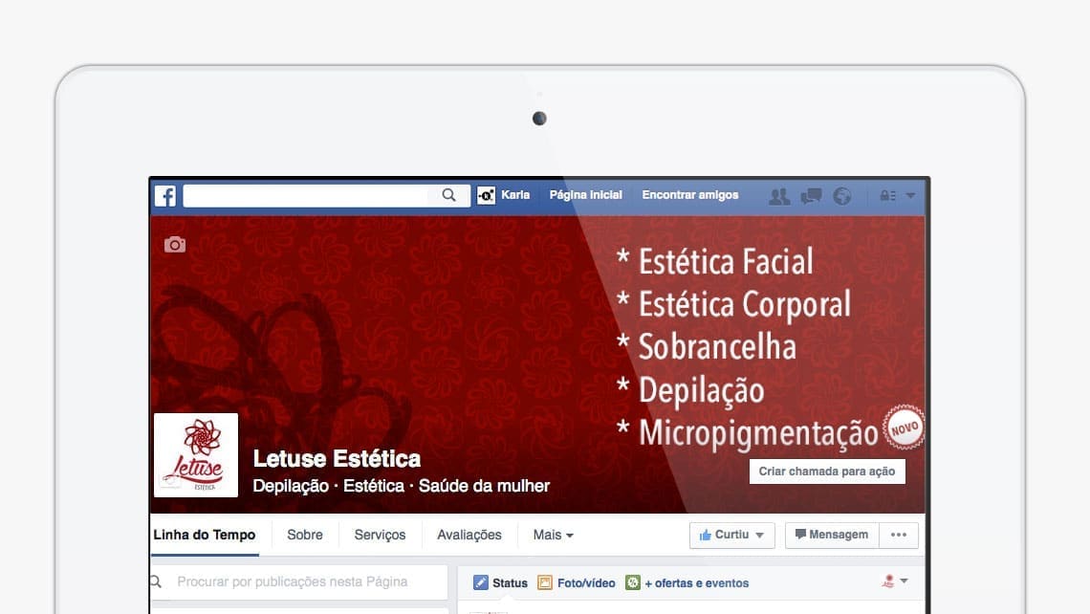Select Linha do Tempo tab
This screenshot has height=614, width=1090.
tap(205, 535)
